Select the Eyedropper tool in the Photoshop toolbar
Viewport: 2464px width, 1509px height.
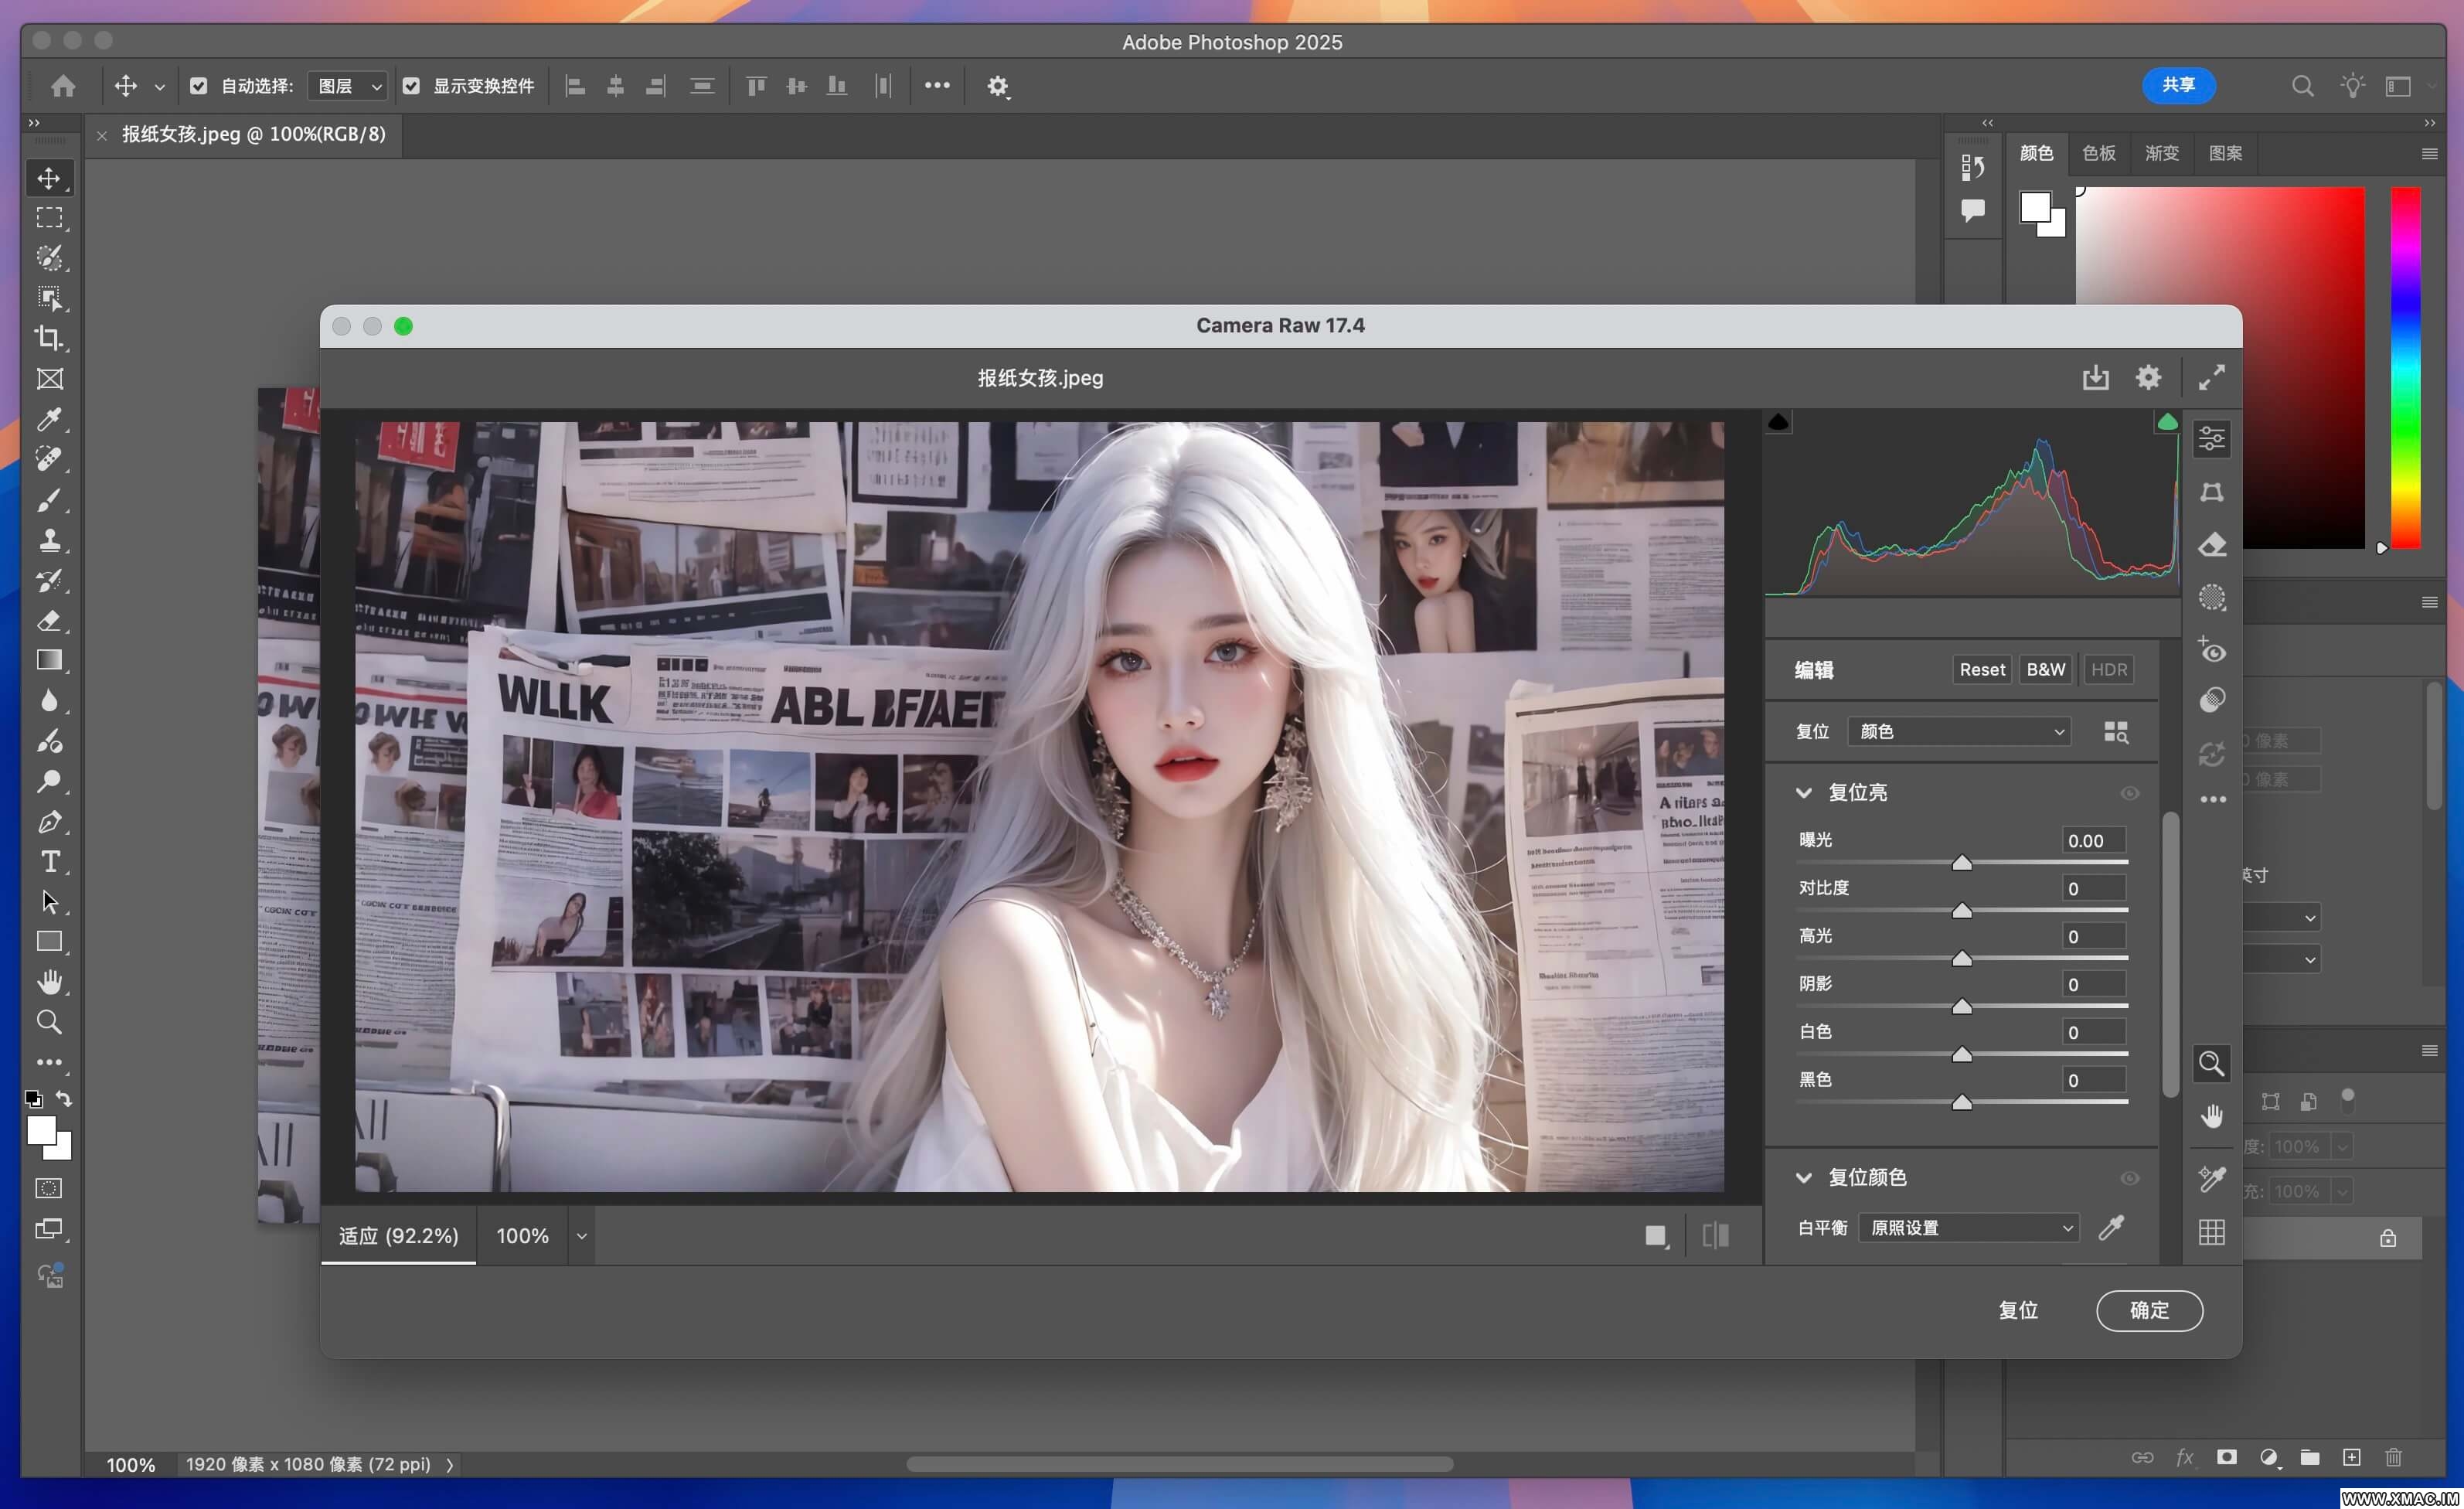tap(49, 419)
